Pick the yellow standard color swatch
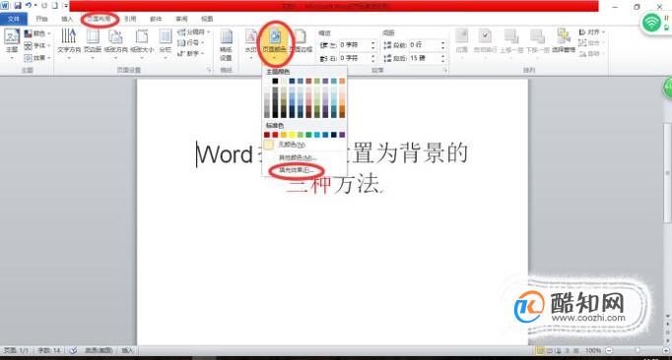672x360 pixels. (292, 135)
